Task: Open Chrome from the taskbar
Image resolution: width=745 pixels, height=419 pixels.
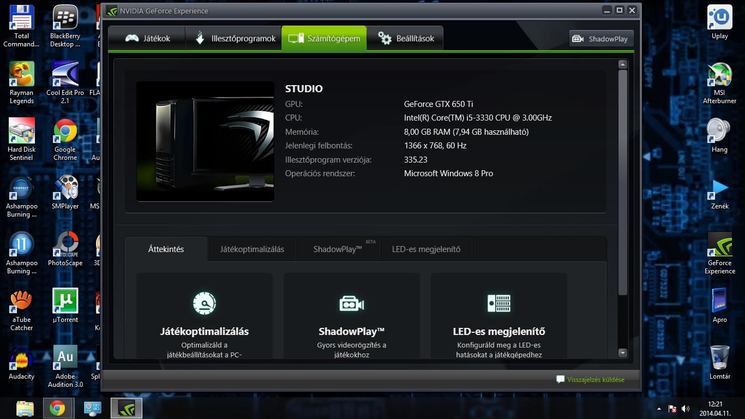Action: tap(57, 408)
